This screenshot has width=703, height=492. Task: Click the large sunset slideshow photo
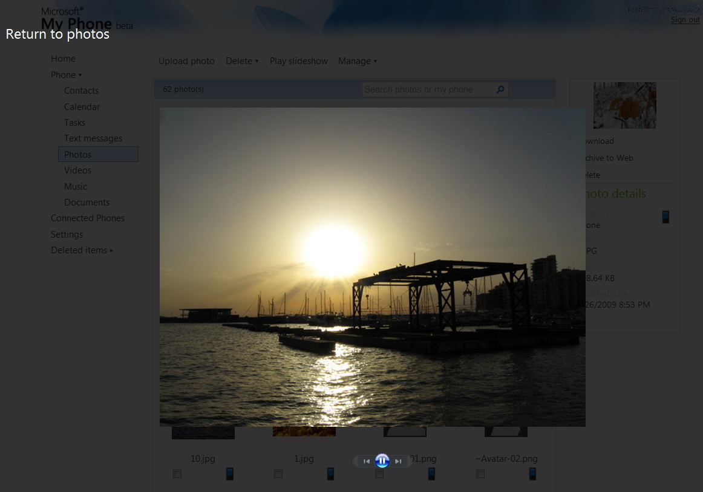[373, 267]
